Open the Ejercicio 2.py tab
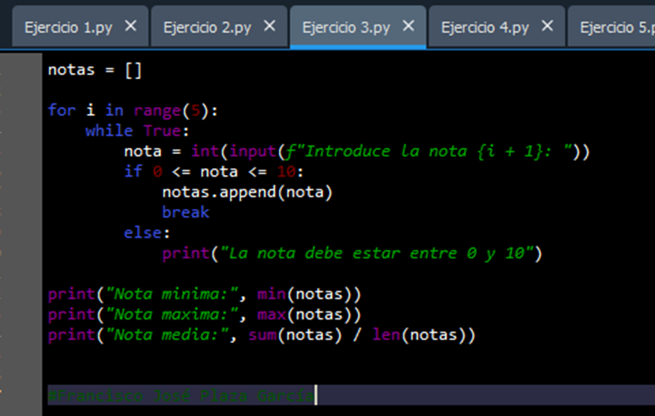The image size is (655, 416). (x=206, y=27)
